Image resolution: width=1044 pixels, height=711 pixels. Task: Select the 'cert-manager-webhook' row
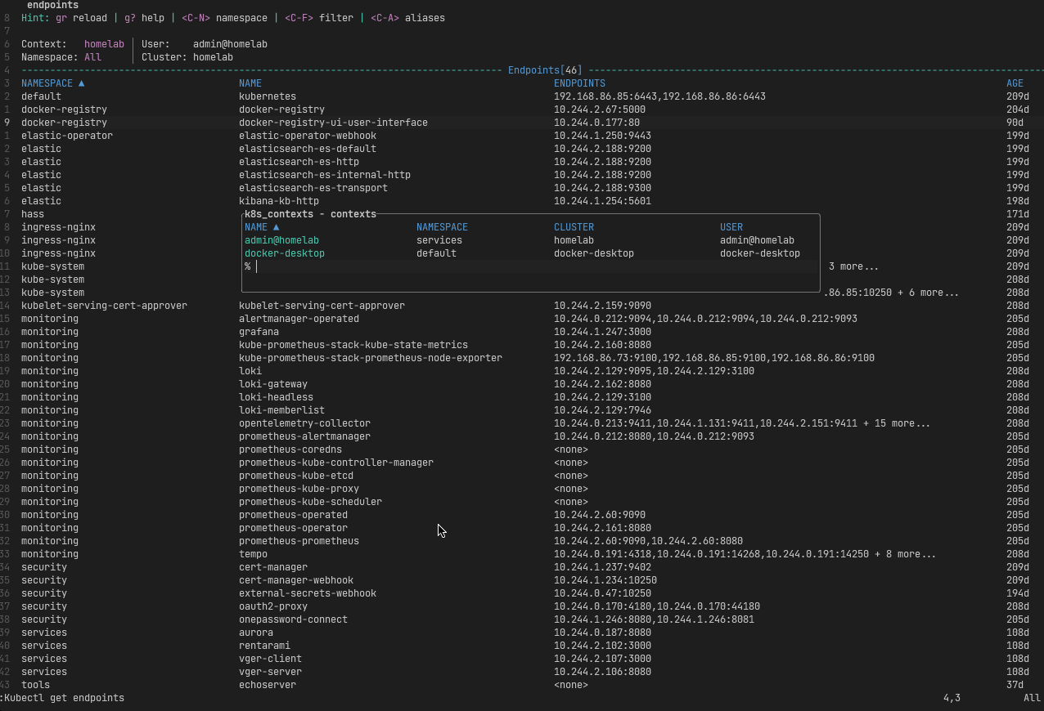(x=522, y=580)
